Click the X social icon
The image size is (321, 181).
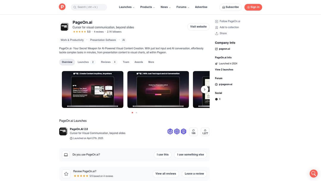(216, 99)
